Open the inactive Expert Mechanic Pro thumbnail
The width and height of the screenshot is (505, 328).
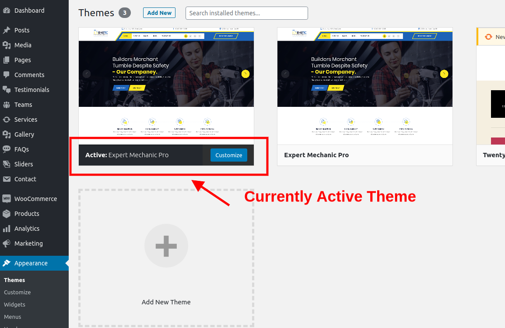(x=365, y=86)
